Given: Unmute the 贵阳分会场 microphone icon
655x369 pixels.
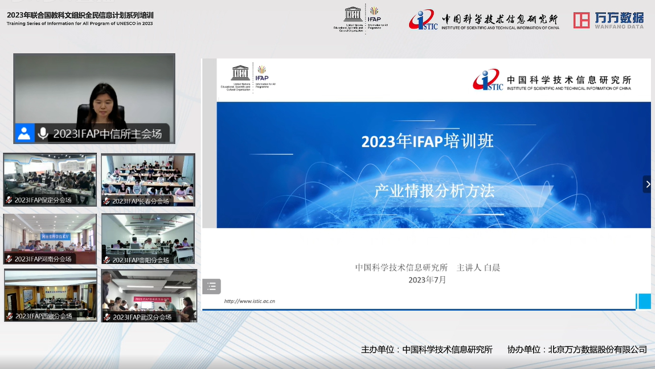Looking at the screenshot, I should 107,260.
